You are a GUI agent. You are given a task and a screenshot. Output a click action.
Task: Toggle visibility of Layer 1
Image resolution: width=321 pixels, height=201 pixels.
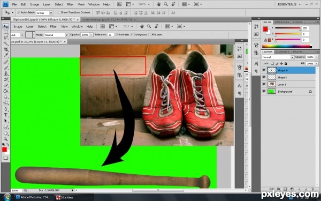[x=264, y=84]
